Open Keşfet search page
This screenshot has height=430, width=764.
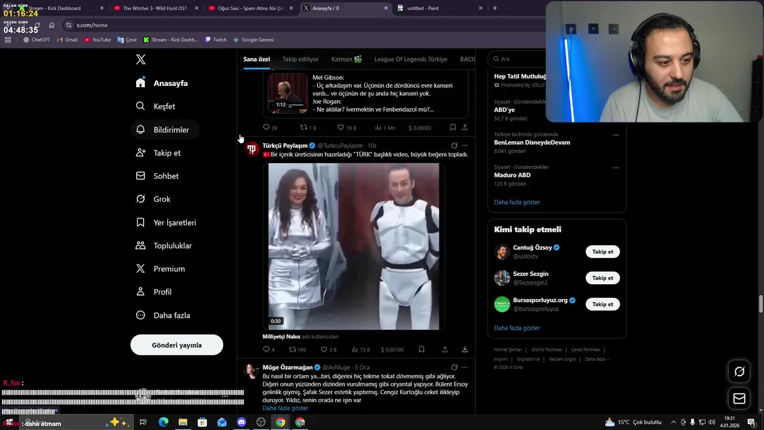click(155, 106)
